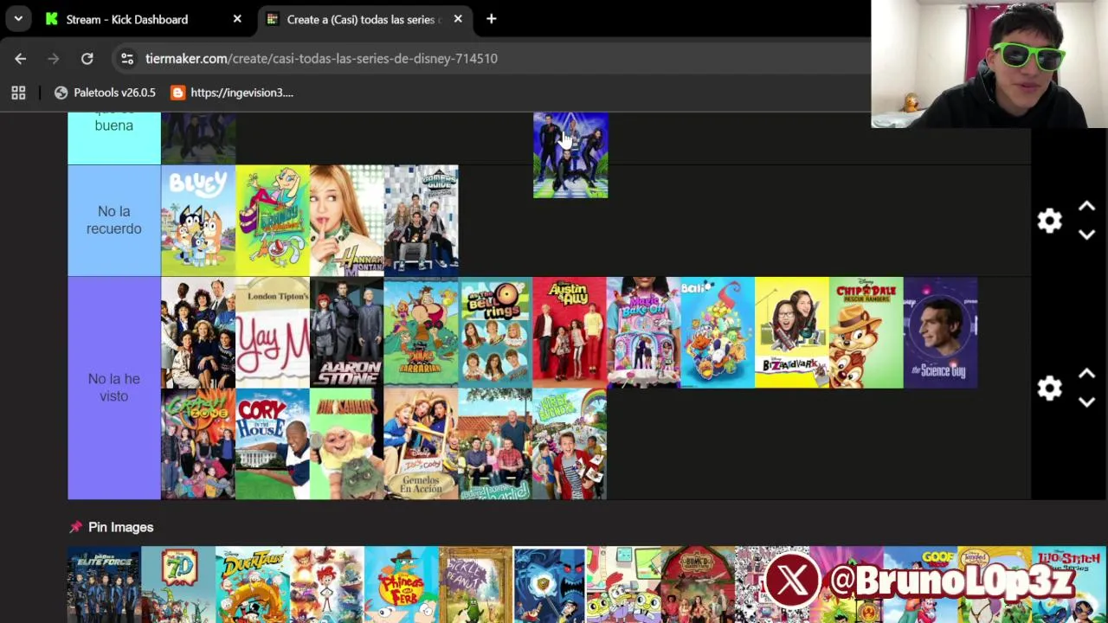Open a new browser tab
The width and height of the screenshot is (1108, 623).
point(491,19)
